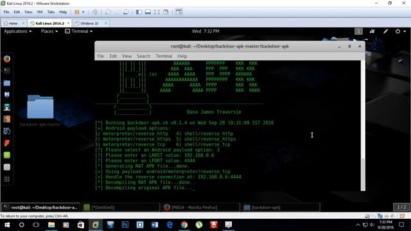This screenshot has width=411, height=231.
Task: Close the Windows 10 VM tab
Action: [105, 23]
